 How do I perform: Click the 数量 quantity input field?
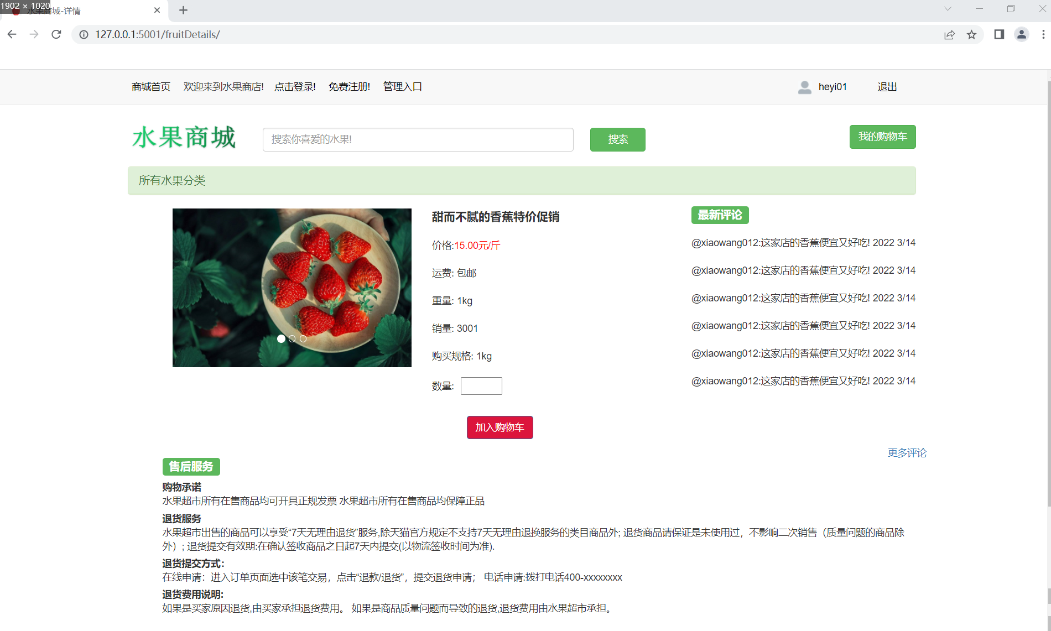pyautogui.click(x=481, y=386)
